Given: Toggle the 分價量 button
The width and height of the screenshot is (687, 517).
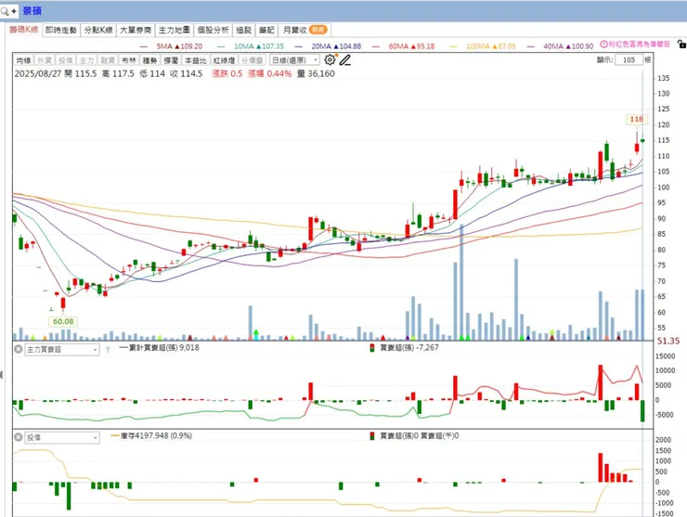Looking at the screenshot, I should [x=252, y=60].
